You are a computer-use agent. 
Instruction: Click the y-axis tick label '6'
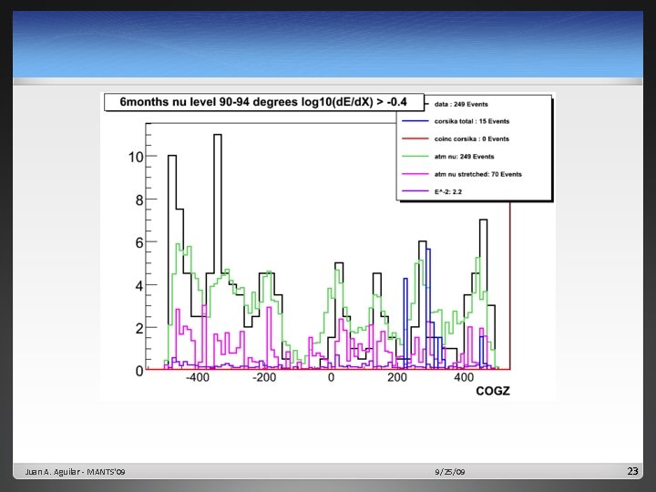[x=139, y=243]
